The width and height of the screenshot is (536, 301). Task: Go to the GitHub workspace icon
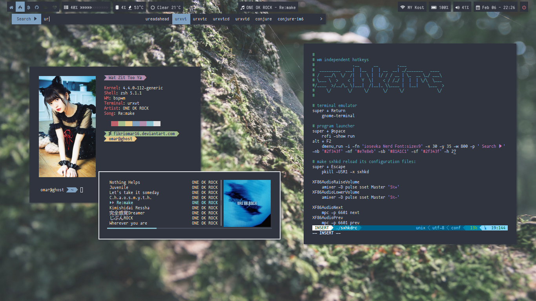(x=37, y=7)
